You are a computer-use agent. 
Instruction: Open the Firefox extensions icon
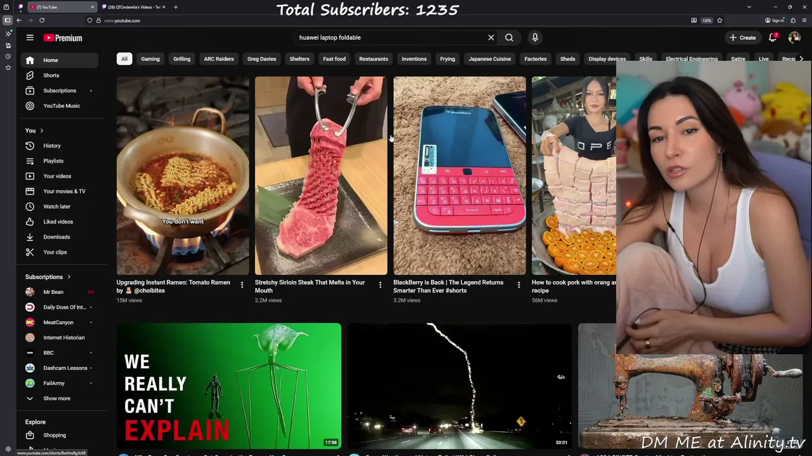[793, 20]
